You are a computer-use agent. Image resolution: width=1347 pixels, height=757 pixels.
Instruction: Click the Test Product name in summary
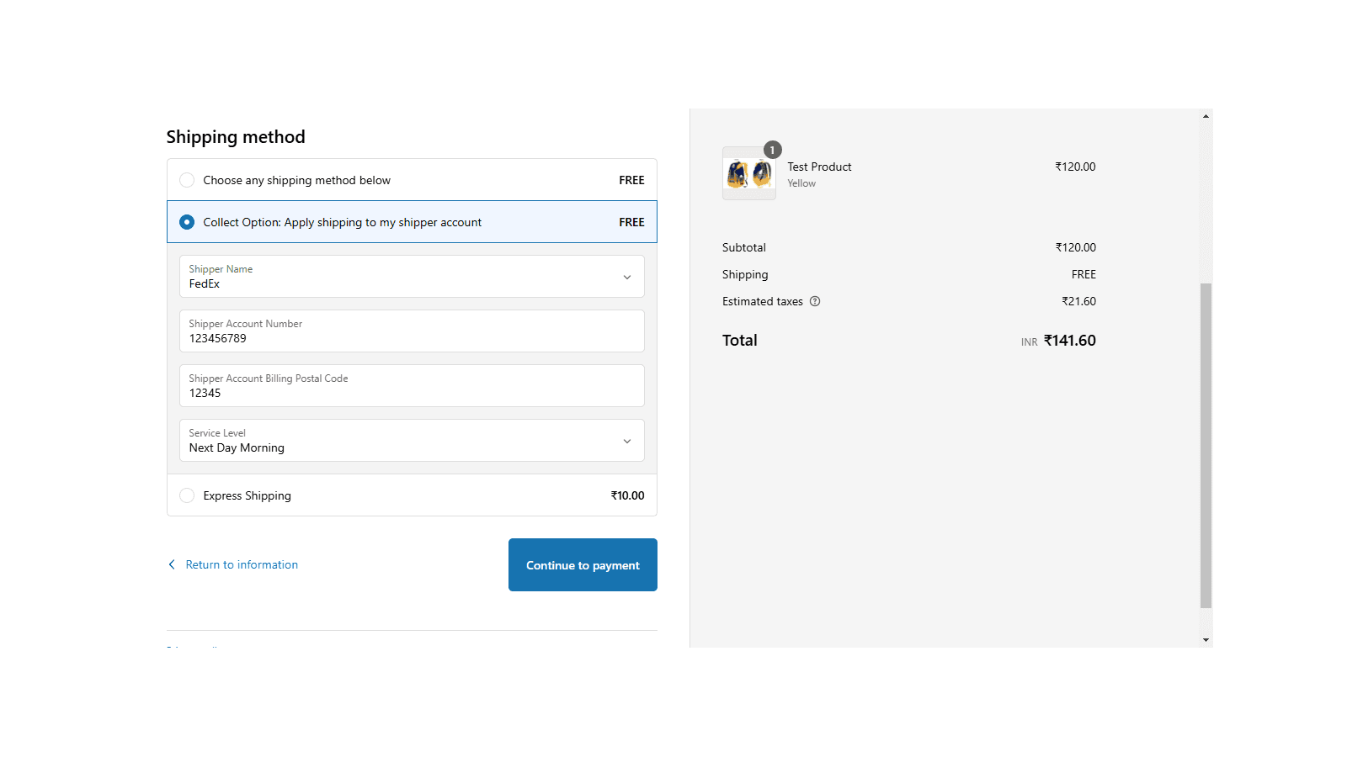[819, 167]
